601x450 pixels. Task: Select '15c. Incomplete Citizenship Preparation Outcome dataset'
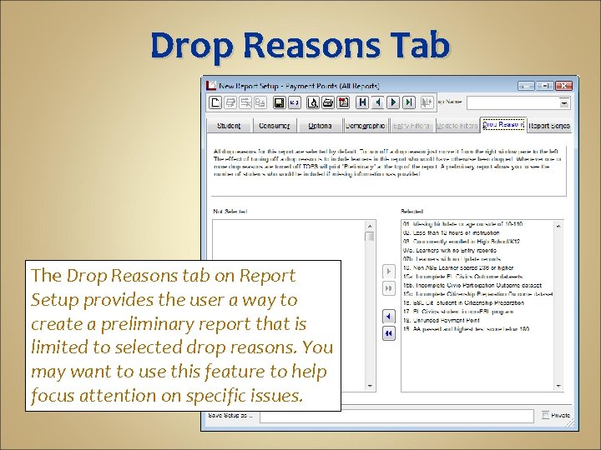(x=477, y=294)
